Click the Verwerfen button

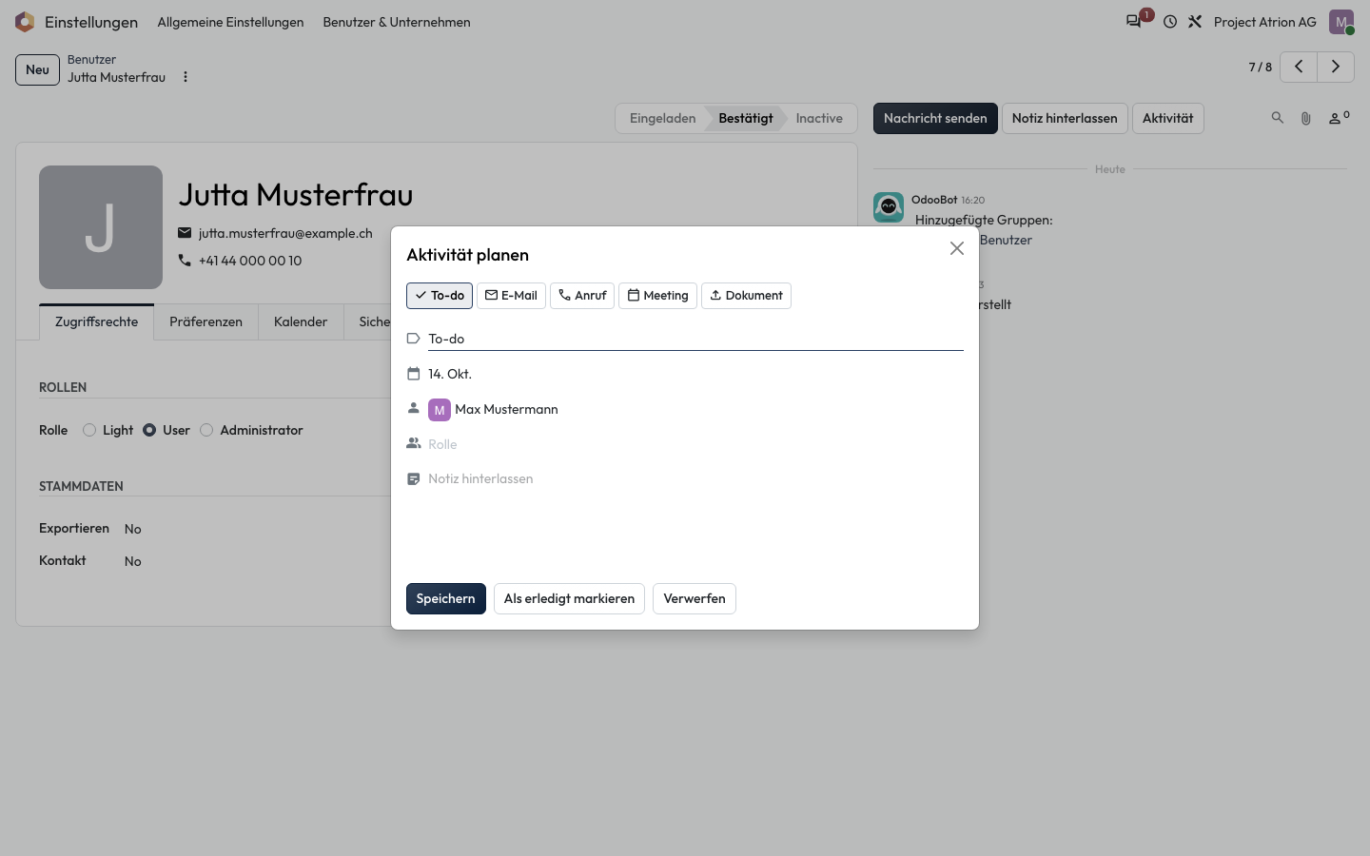pyautogui.click(x=695, y=598)
